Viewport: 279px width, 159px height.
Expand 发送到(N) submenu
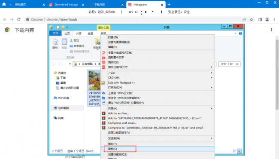click(x=158, y=138)
